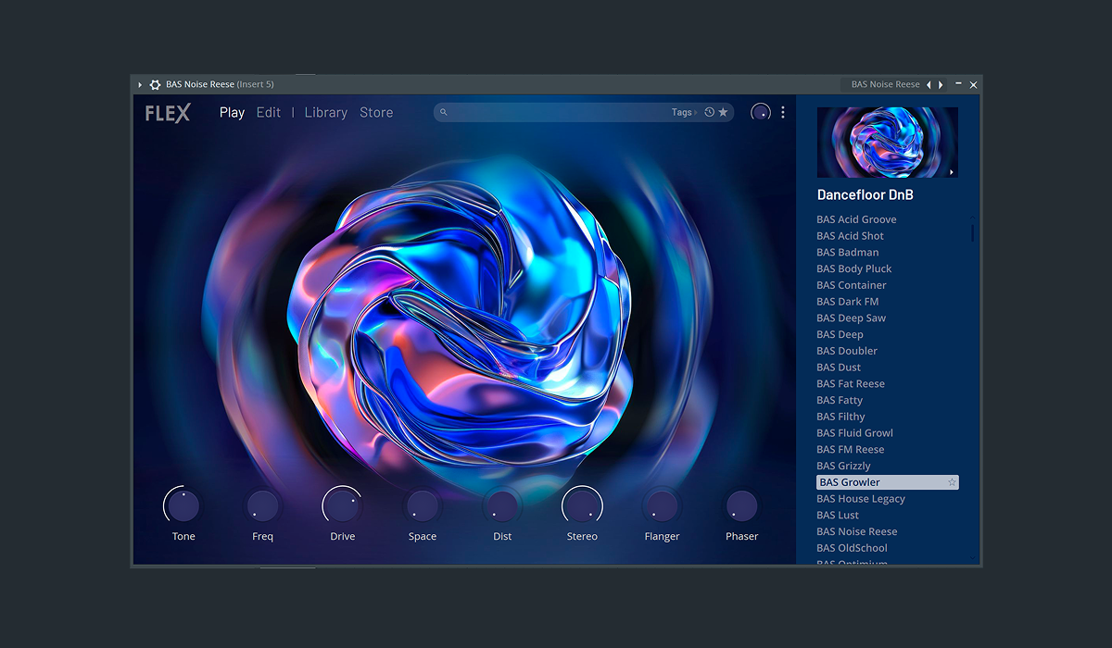Click the Stereo macro knob
1112x648 pixels.
(582, 506)
